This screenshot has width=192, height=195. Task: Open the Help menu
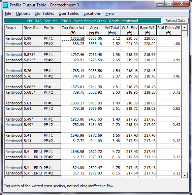[109, 13]
